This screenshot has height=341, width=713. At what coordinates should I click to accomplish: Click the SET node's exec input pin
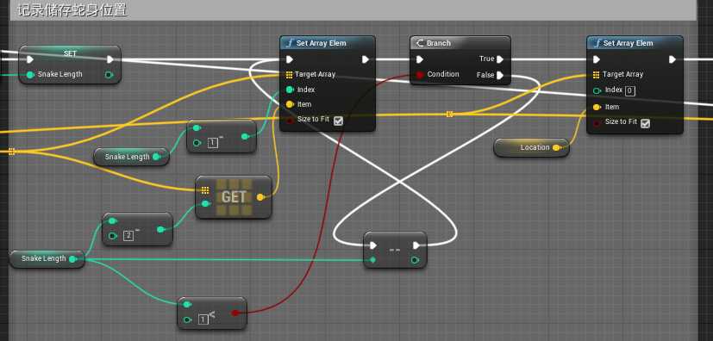pyautogui.click(x=30, y=59)
